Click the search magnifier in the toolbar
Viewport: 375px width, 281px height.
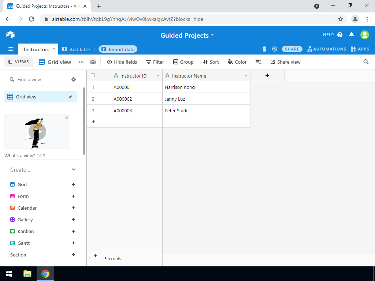[366, 62]
